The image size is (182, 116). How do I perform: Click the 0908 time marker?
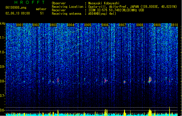[x=140, y=25]
